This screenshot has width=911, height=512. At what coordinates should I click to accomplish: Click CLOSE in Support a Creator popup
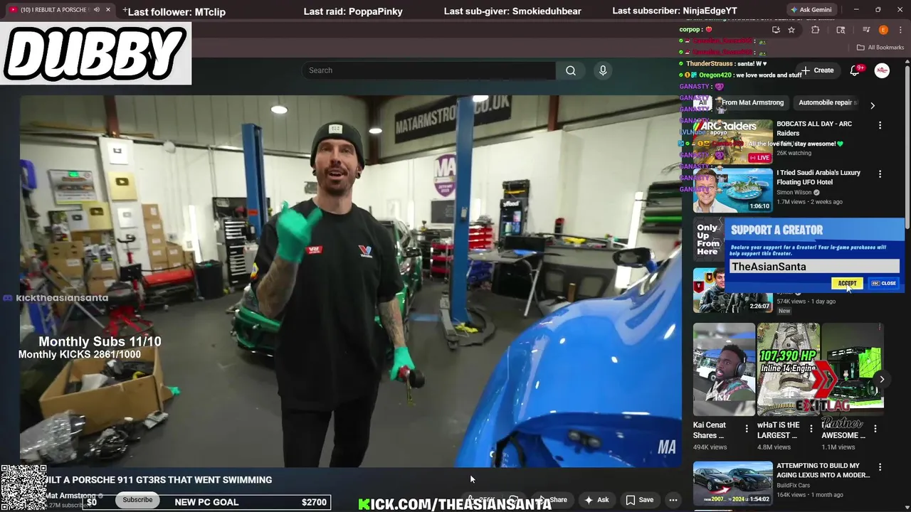(884, 283)
